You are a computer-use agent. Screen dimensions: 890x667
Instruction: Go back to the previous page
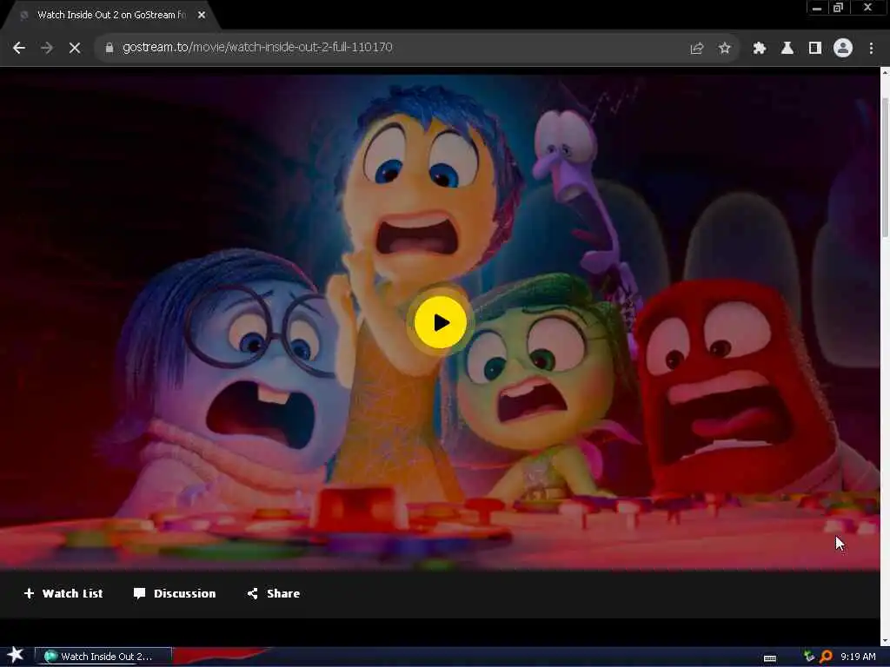point(19,48)
